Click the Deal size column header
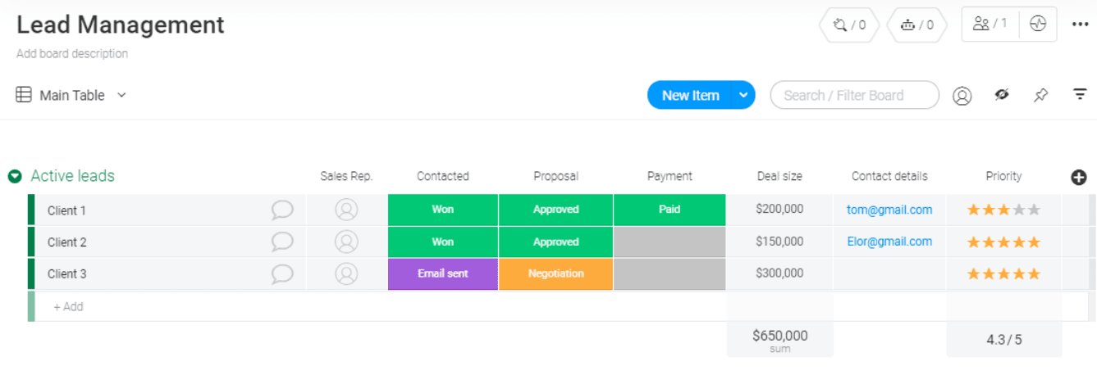The width and height of the screenshot is (1097, 375). point(779,176)
